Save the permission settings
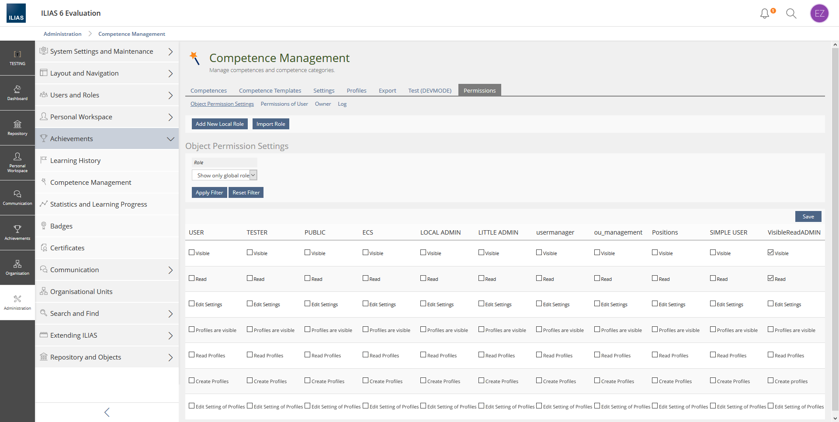Screen dimensions: 839x422 808,217
